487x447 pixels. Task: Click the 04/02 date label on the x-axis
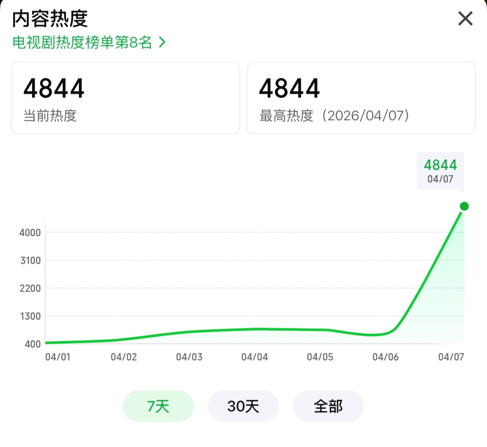(x=124, y=357)
